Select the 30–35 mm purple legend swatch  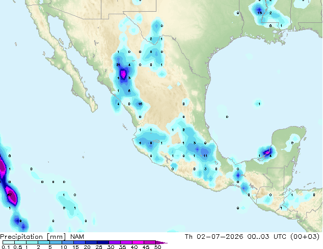pos(114,242)
